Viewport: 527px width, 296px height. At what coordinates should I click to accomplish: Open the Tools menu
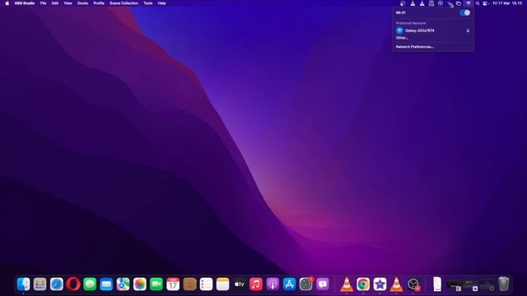coord(148,3)
